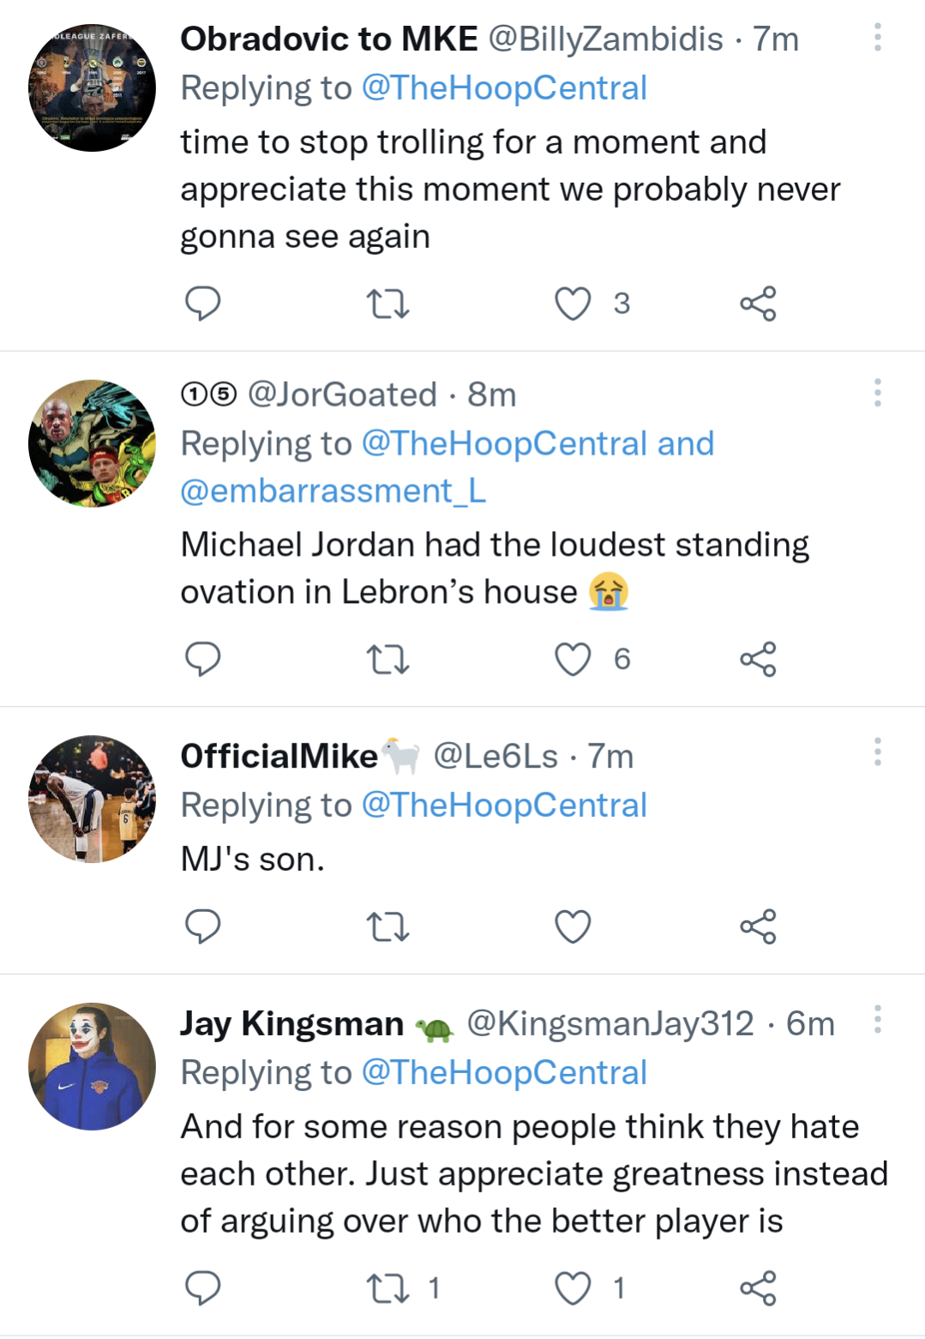The width and height of the screenshot is (925, 1339).
Task: Reply to Jay Kingsman's tweet
Action: click(x=203, y=1288)
